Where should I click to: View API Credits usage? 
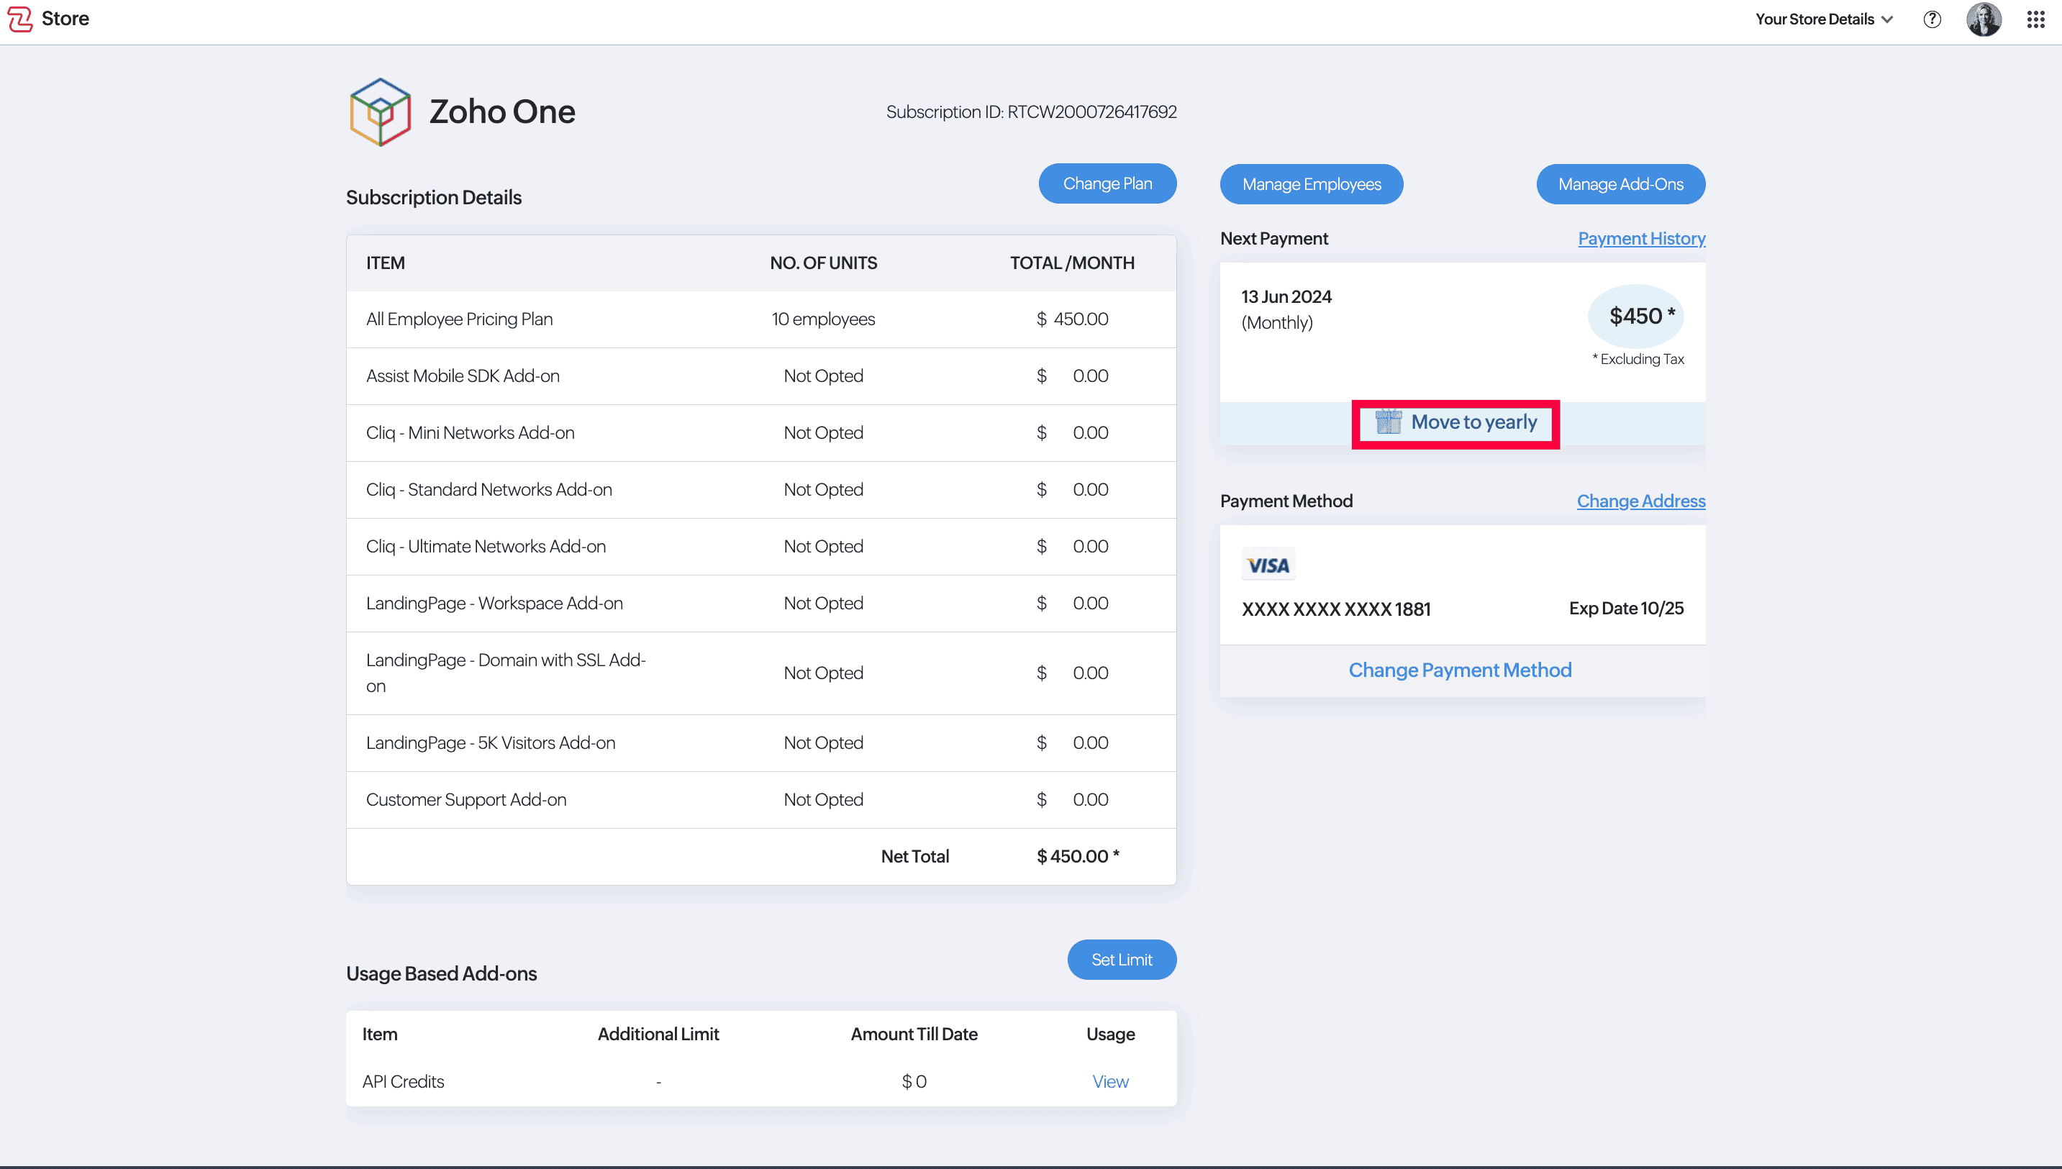point(1109,1081)
